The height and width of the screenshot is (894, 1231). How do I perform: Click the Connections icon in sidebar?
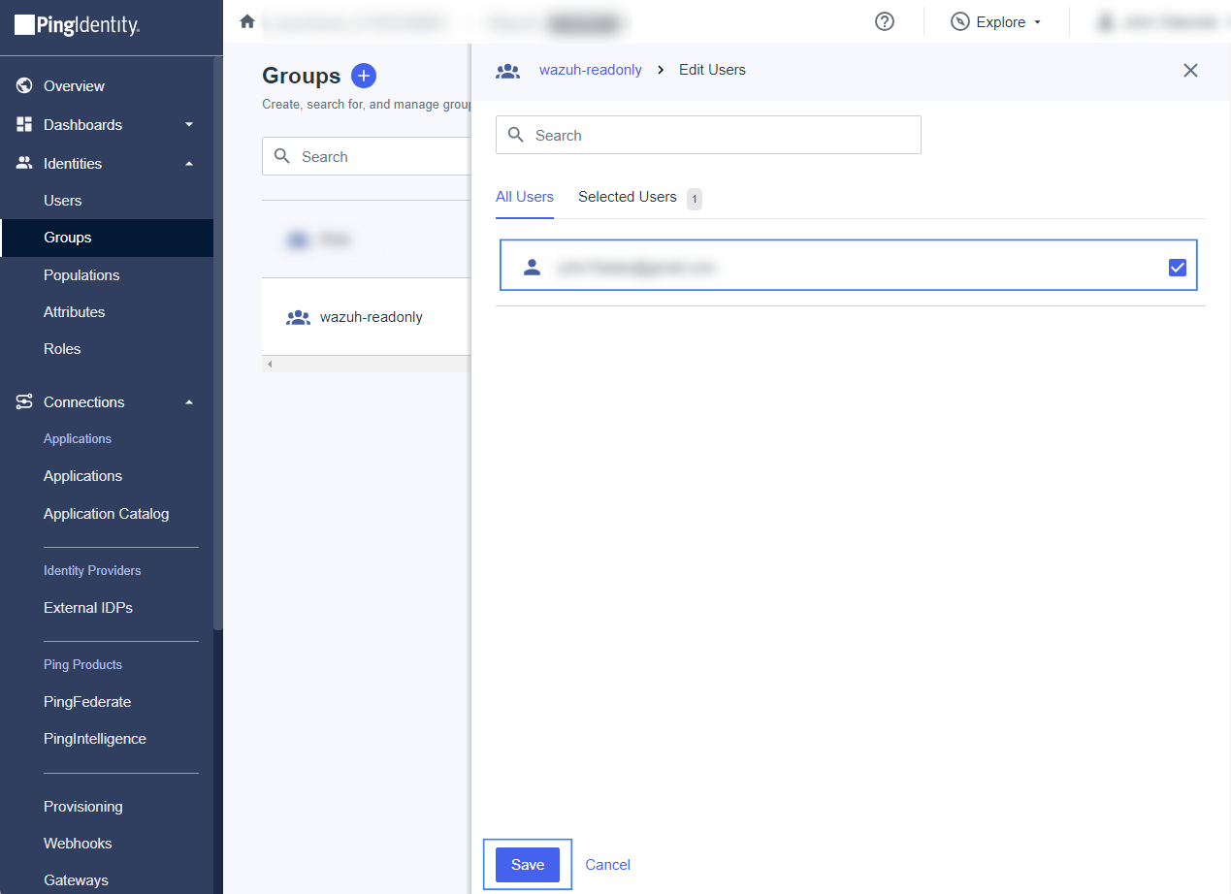pos(24,402)
